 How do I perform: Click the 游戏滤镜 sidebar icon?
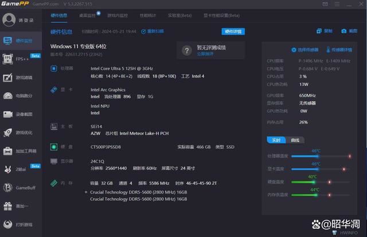pyautogui.click(x=9, y=77)
